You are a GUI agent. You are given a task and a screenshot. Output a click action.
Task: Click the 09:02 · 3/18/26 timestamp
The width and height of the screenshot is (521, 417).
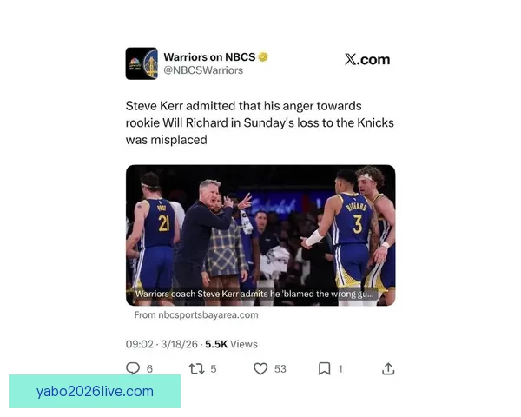pyautogui.click(x=162, y=344)
